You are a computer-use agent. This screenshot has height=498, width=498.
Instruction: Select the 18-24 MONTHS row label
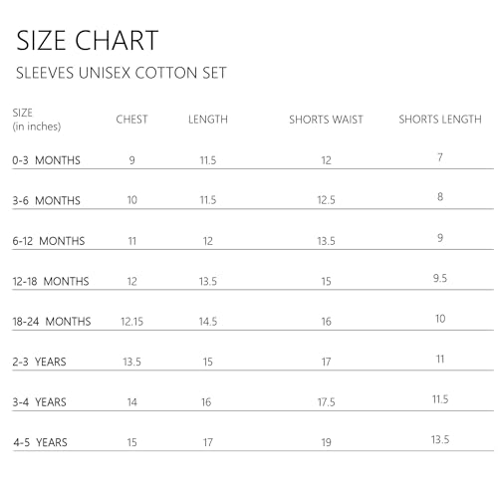[52, 322]
